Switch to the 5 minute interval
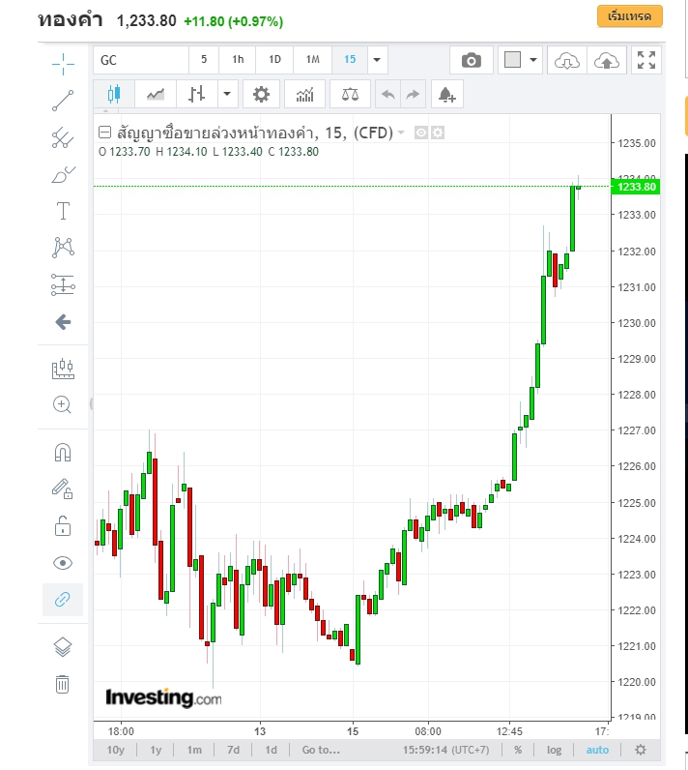 pos(204,60)
